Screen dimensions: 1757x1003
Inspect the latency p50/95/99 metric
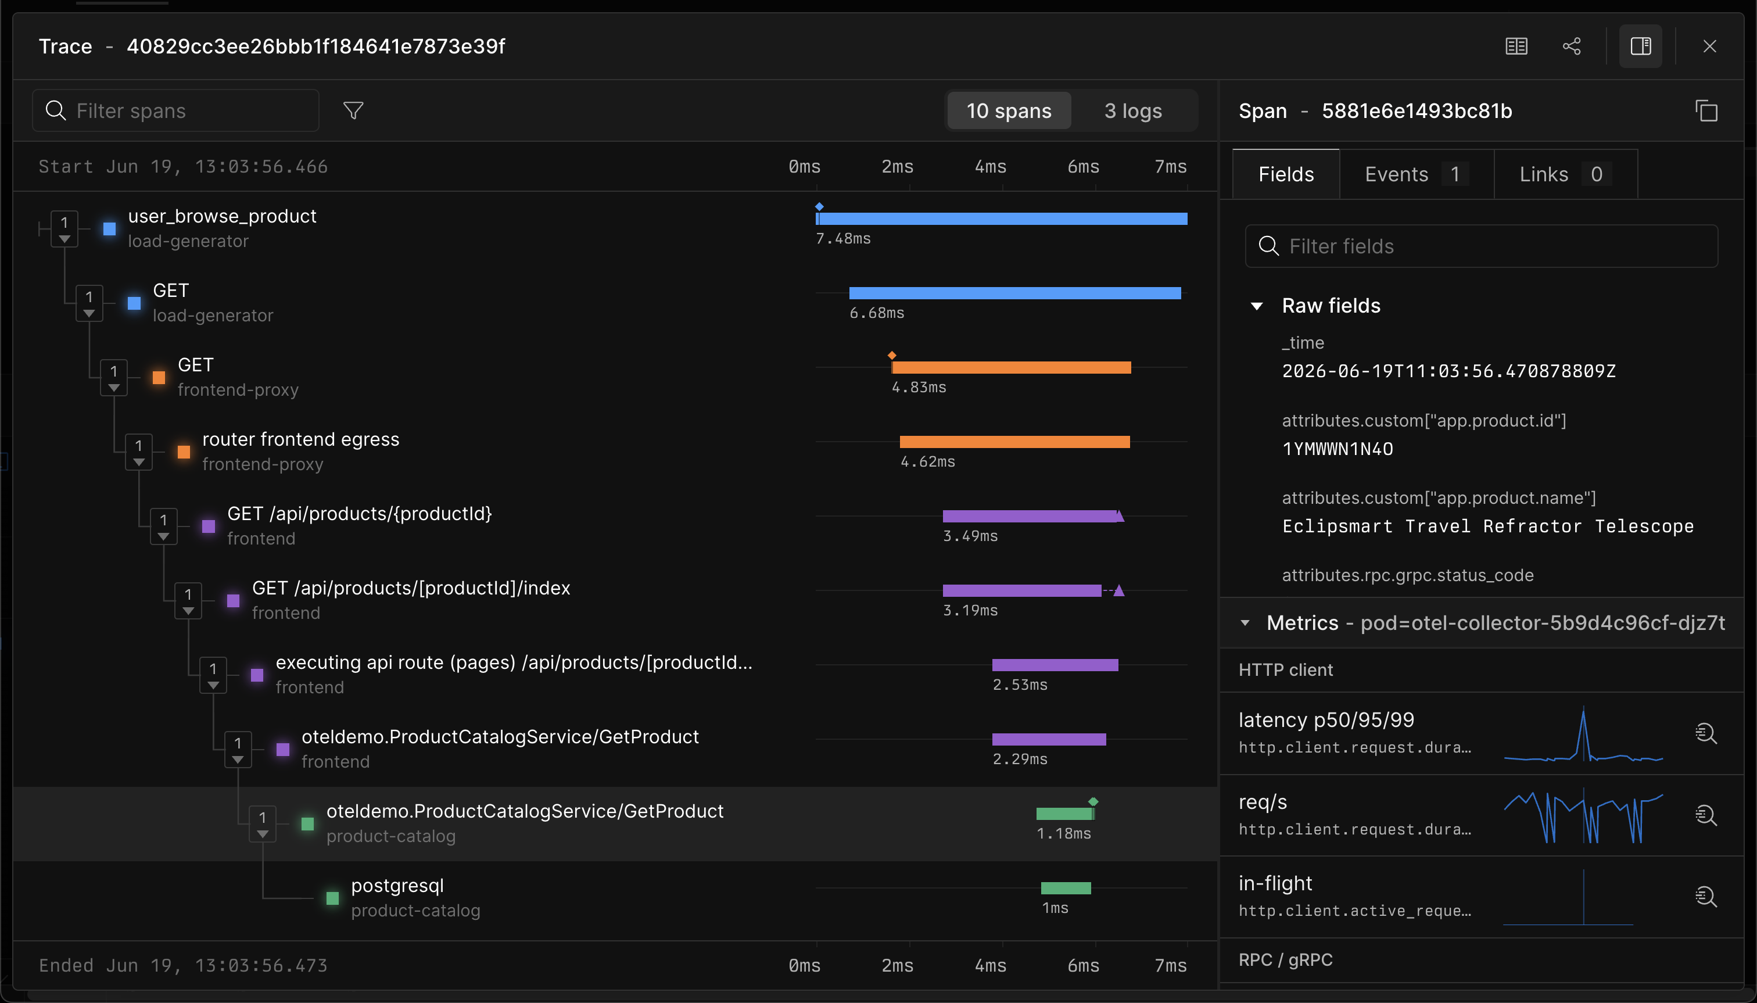pos(1706,733)
